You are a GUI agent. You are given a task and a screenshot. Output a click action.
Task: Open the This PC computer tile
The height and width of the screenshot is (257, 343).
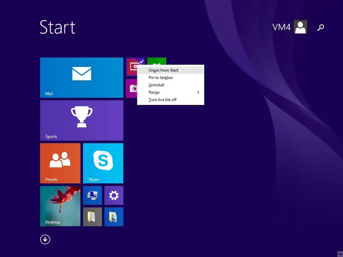[92, 195]
